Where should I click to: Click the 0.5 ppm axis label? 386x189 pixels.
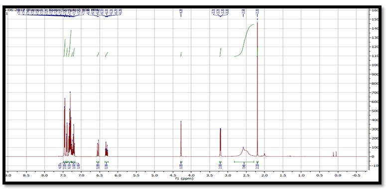pos(320,175)
